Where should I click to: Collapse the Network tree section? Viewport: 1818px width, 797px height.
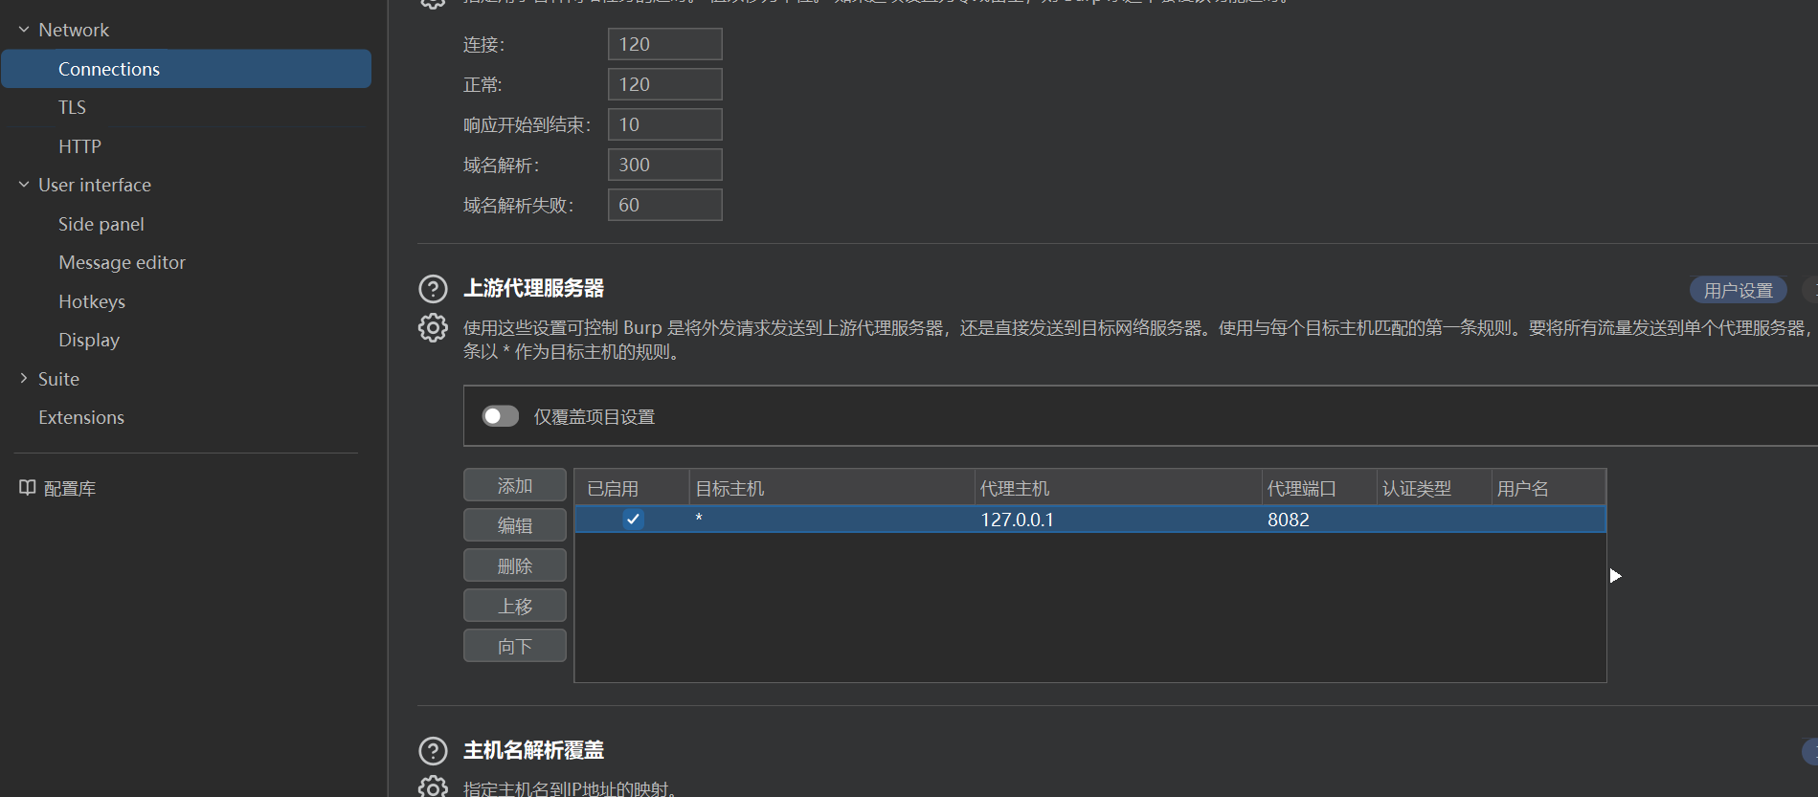24,30
